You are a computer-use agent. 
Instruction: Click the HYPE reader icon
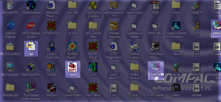point(155,88)
